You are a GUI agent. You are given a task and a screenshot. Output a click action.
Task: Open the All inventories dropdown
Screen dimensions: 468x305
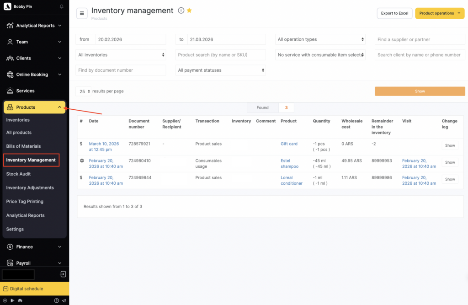pyautogui.click(x=121, y=55)
